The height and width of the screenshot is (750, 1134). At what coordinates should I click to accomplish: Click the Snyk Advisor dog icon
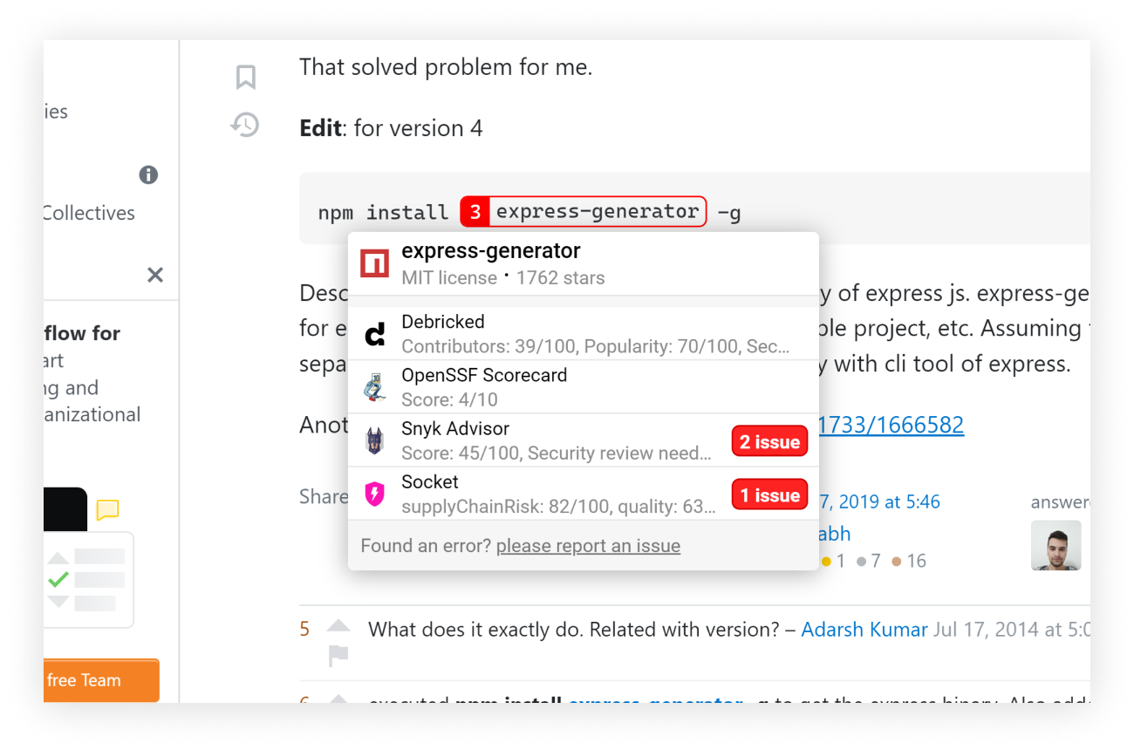374,440
